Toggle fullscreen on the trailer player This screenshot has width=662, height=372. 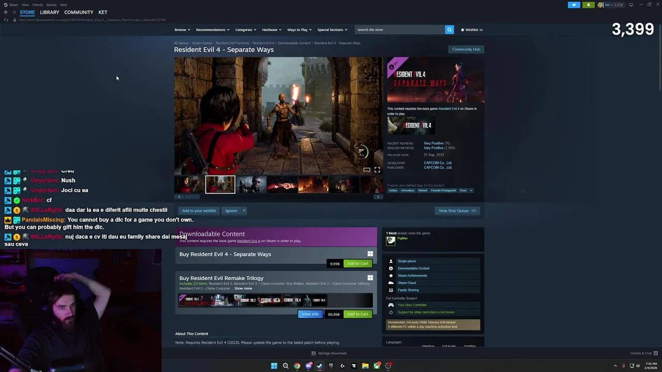pos(377,169)
